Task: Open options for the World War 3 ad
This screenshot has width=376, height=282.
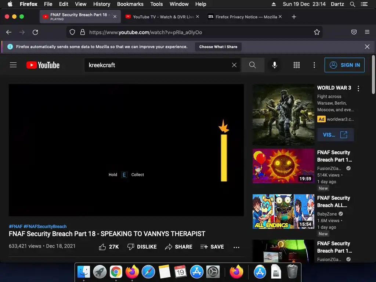Action: coord(358,88)
